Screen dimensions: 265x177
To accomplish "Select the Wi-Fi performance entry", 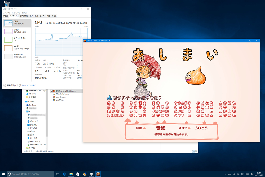I will 17,48.
